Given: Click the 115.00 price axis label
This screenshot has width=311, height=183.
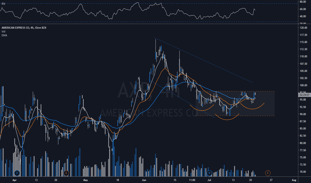Looking at the screenshot, I should coord(303,42).
